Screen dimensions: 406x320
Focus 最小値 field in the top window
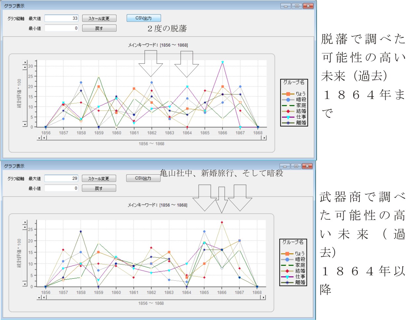coord(61,28)
